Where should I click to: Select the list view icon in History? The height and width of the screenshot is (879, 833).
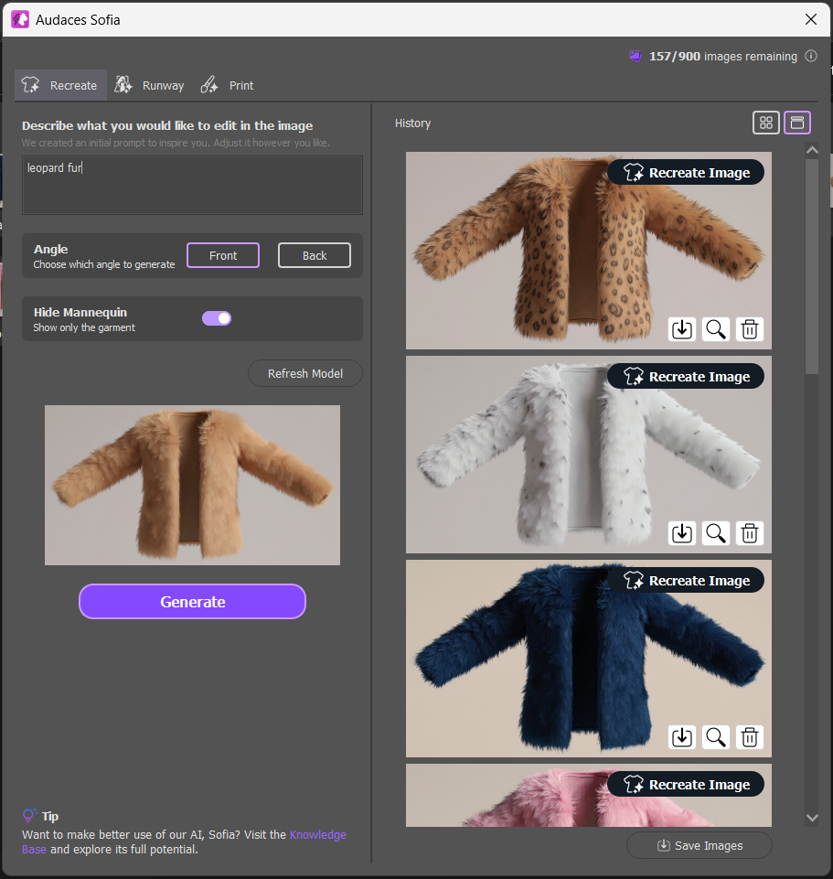[x=796, y=122]
